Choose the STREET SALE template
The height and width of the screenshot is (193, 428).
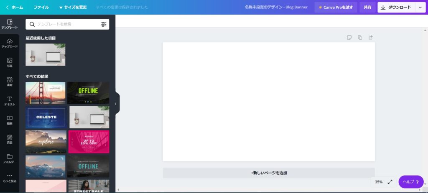(x=89, y=186)
